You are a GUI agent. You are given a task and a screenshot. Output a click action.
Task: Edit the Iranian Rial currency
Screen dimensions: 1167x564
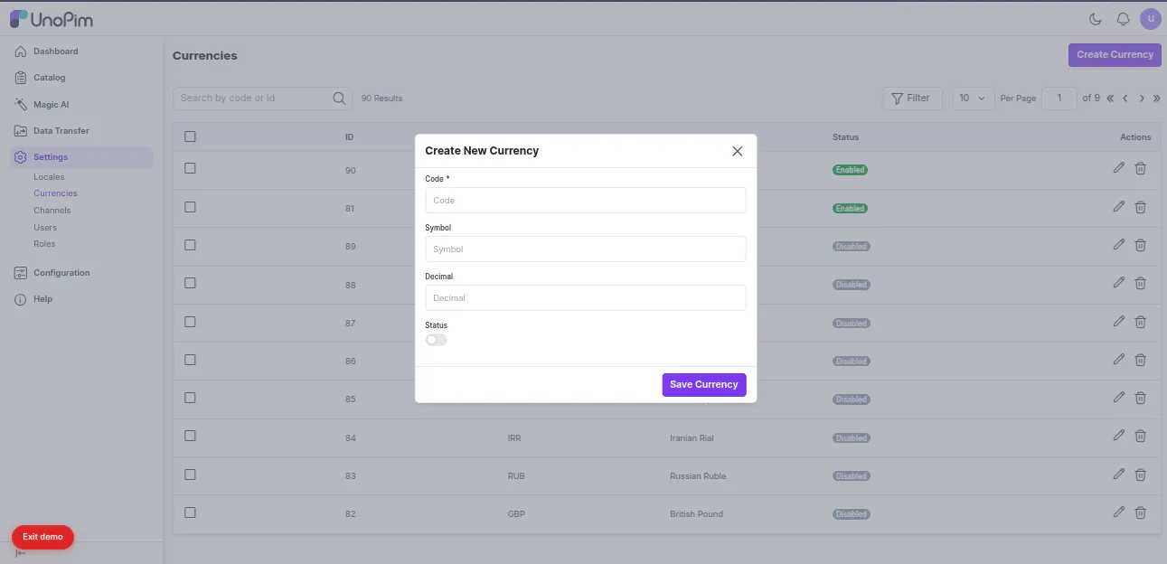pyautogui.click(x=1119, y=436)
